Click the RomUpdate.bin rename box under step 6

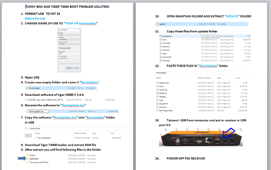[39, 111]
